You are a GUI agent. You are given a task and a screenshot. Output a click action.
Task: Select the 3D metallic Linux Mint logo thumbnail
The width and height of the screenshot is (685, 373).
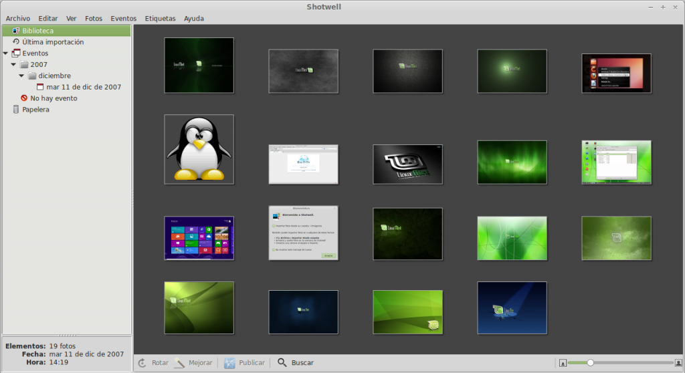coord(407,164)
